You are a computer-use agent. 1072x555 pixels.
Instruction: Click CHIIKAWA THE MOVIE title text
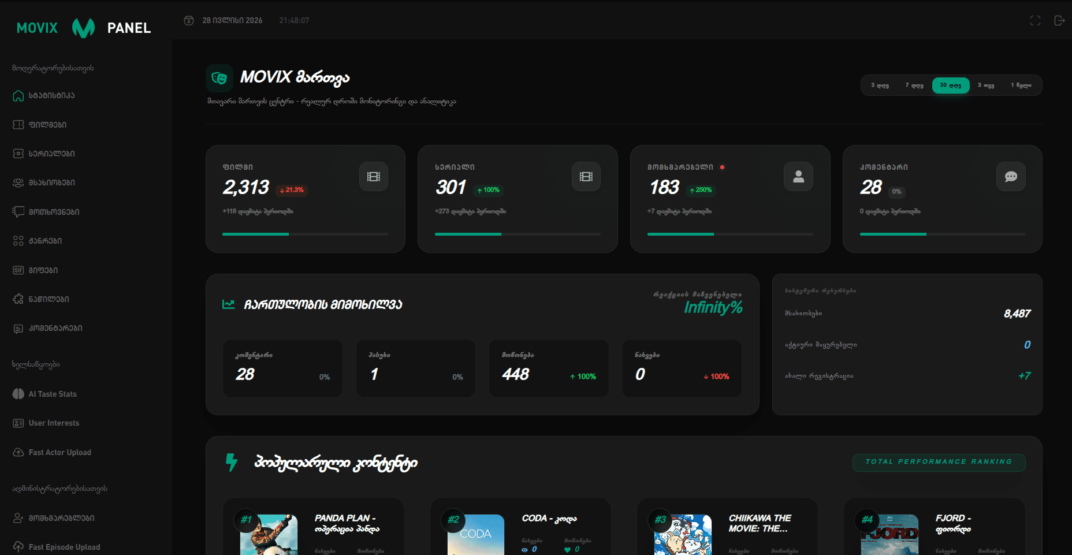[760, 523]
